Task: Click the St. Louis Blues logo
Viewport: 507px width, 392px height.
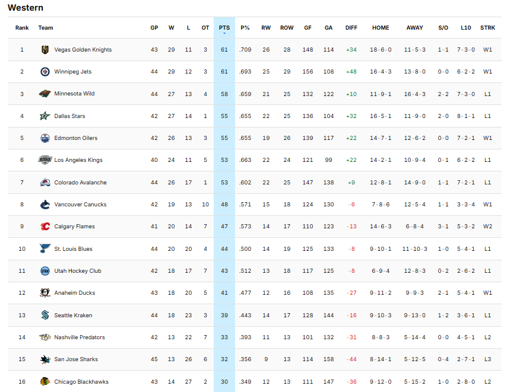Action: [x=45, y=248]
